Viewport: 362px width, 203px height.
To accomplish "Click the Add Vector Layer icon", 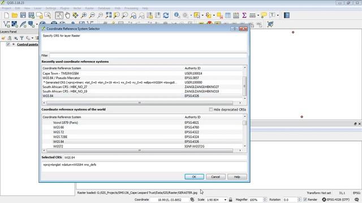I will (x=6, y=24).
